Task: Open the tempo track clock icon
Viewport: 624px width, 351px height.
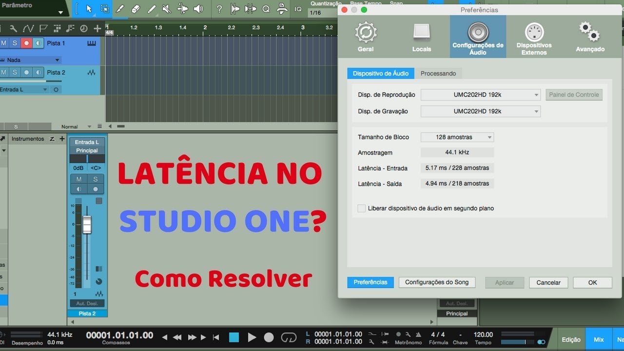Action: point(83,28)
